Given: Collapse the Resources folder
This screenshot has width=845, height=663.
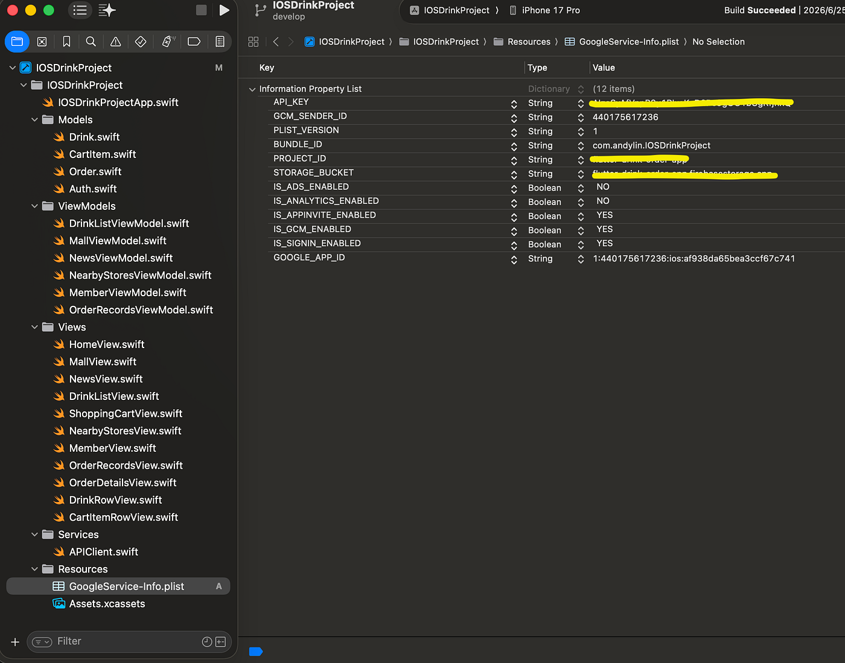Looking at the screenshot, I should [34, 569].
